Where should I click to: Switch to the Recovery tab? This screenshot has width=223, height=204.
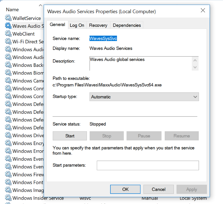point(98,25)
